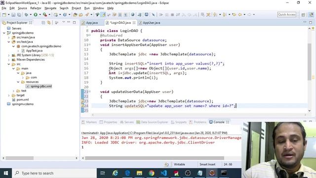Image resolution: width=316 pixels, height=178 pixels.
Task: Select the Java EE perspective icon
Action: 311,15
